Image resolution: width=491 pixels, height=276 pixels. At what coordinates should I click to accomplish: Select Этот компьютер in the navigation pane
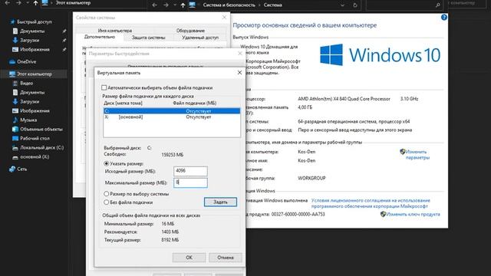click(35, 74)
